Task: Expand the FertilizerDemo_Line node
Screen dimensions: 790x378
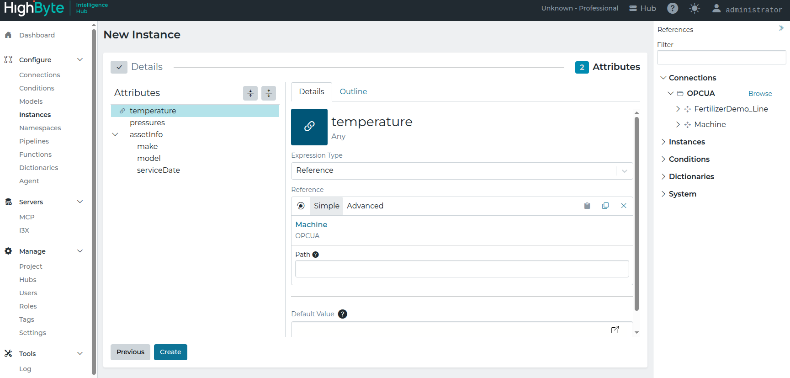Action: tap(678, 109)
